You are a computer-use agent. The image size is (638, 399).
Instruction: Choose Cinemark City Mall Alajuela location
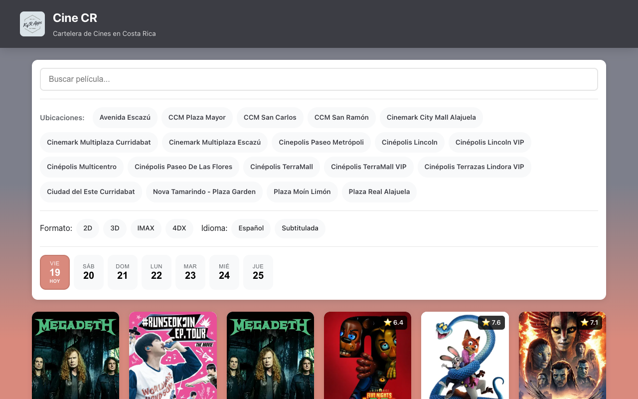click(431, 118)
